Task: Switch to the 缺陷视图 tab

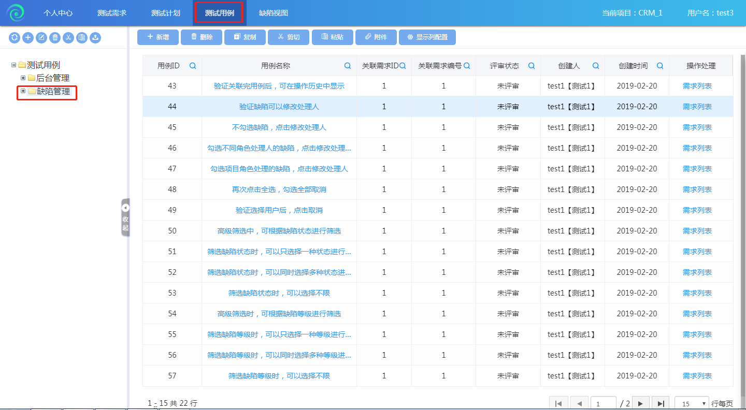Action: [x=274, y=13]
